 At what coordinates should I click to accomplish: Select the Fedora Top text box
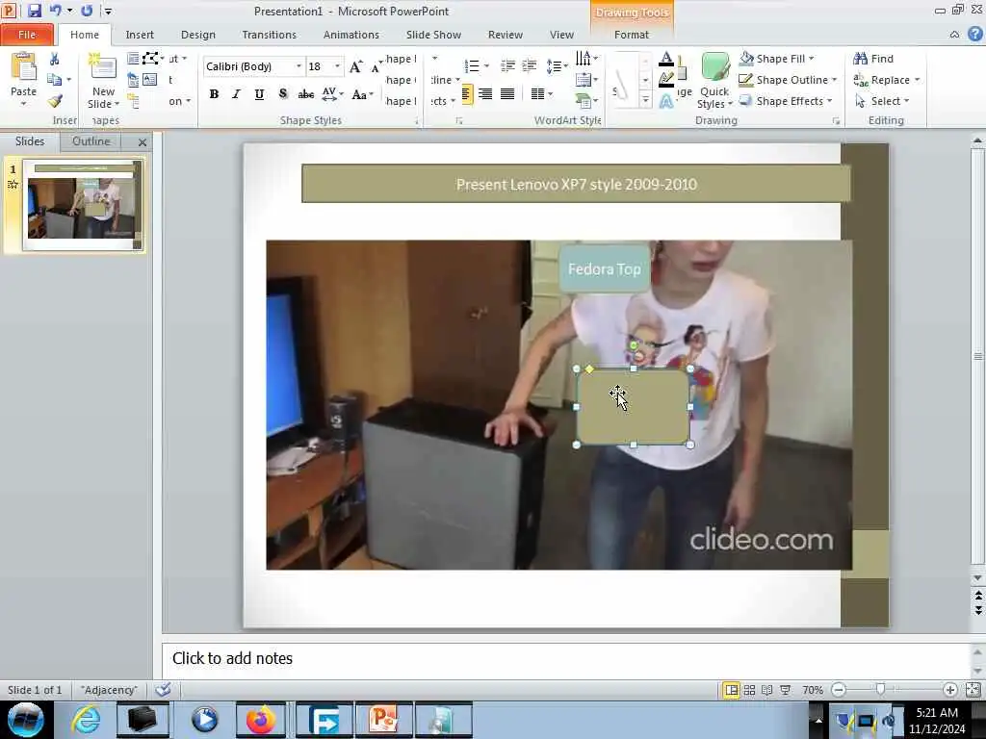(605, 269)
